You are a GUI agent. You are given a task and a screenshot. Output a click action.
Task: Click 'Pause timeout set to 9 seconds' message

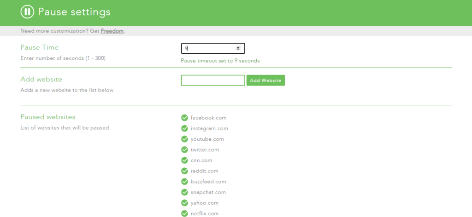[220, 61]
